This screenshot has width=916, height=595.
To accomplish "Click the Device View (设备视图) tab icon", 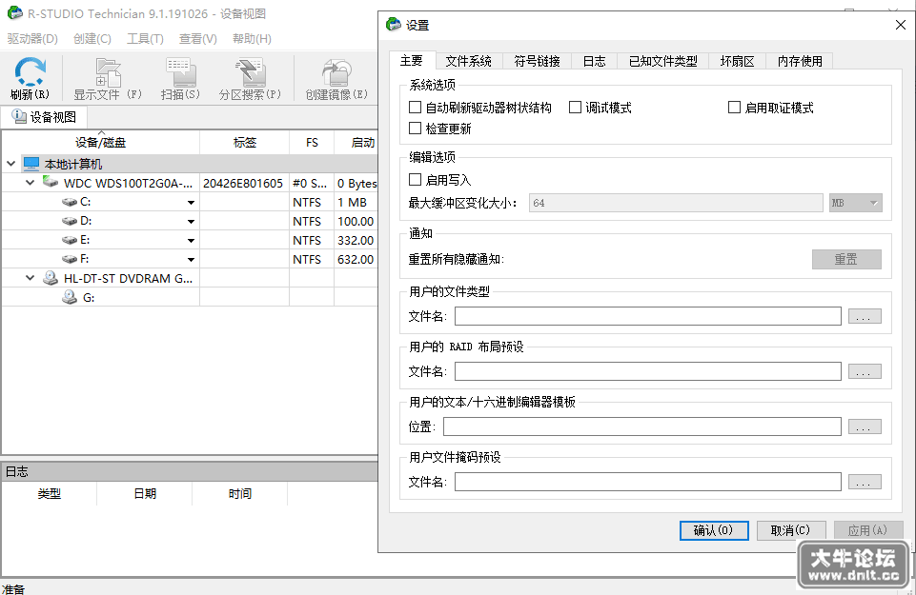I will coord(19,117).
